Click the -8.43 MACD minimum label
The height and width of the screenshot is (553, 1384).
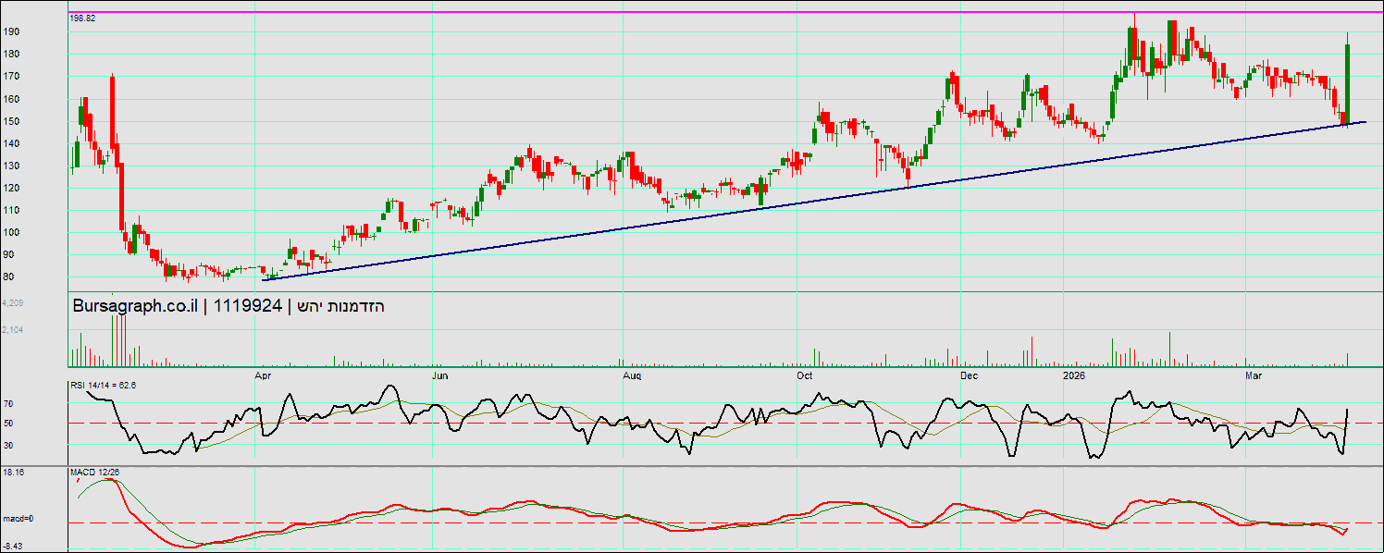(11, 547)
